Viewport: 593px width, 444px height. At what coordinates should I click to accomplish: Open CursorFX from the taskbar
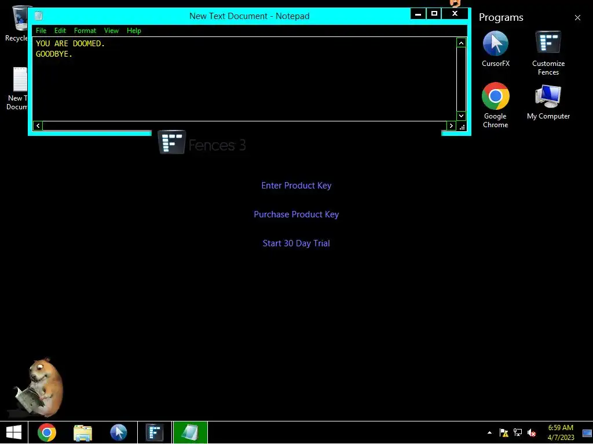118,432
